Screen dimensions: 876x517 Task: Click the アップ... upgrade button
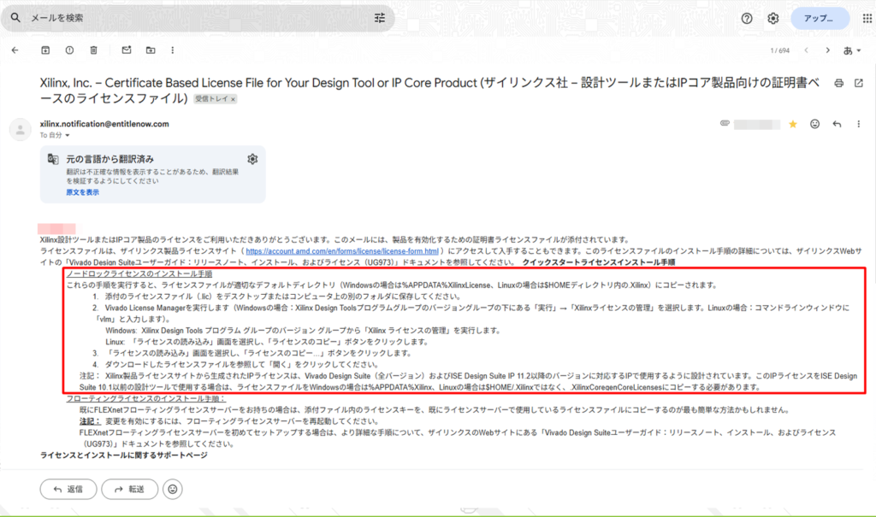pos(820,19)
